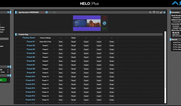Image resolution: width=181 pixels, height=106 pixels.
Task: Click the large red Record button beside preview
Action: pos(104,18)
